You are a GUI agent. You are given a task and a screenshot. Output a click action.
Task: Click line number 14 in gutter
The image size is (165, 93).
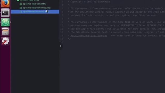click(62, 39)
